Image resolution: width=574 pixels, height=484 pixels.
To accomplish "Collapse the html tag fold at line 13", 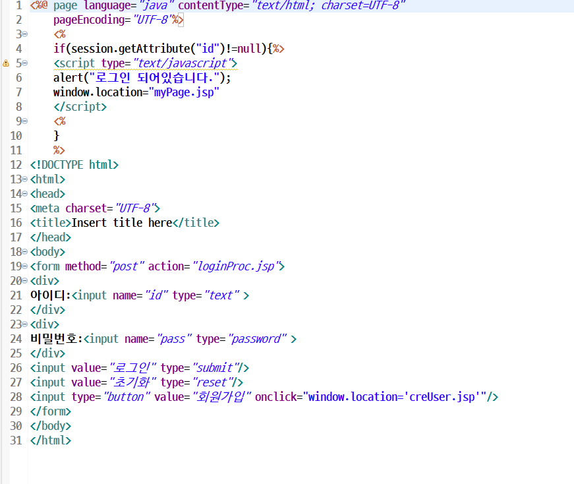I will pyautogui.click(x=24, y=179).
